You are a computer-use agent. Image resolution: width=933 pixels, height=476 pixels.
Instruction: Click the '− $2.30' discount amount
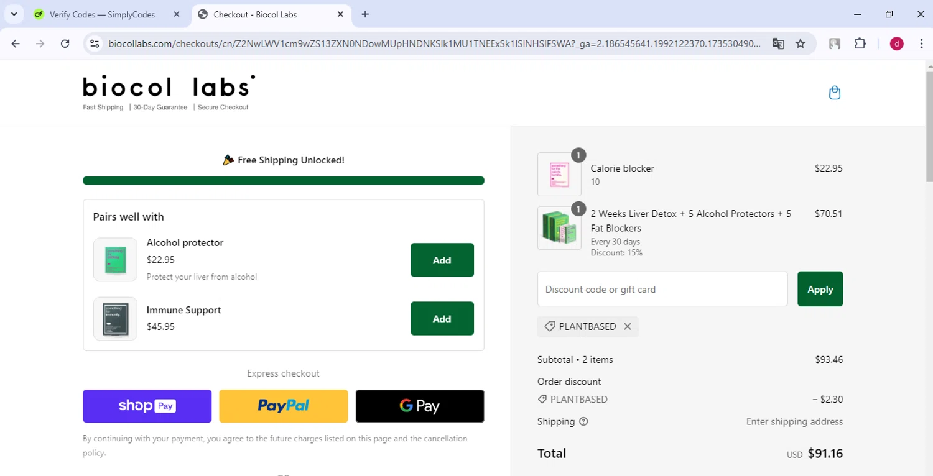coord(827,400)
